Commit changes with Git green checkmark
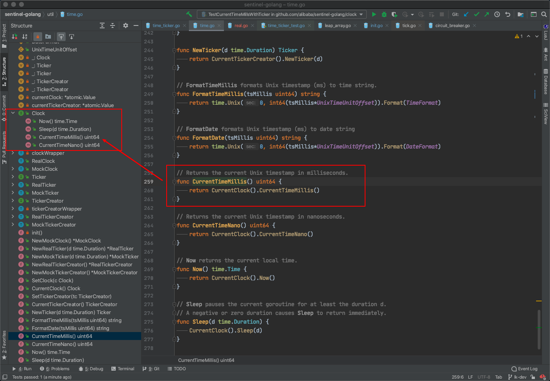 click(x=476, y=14)
